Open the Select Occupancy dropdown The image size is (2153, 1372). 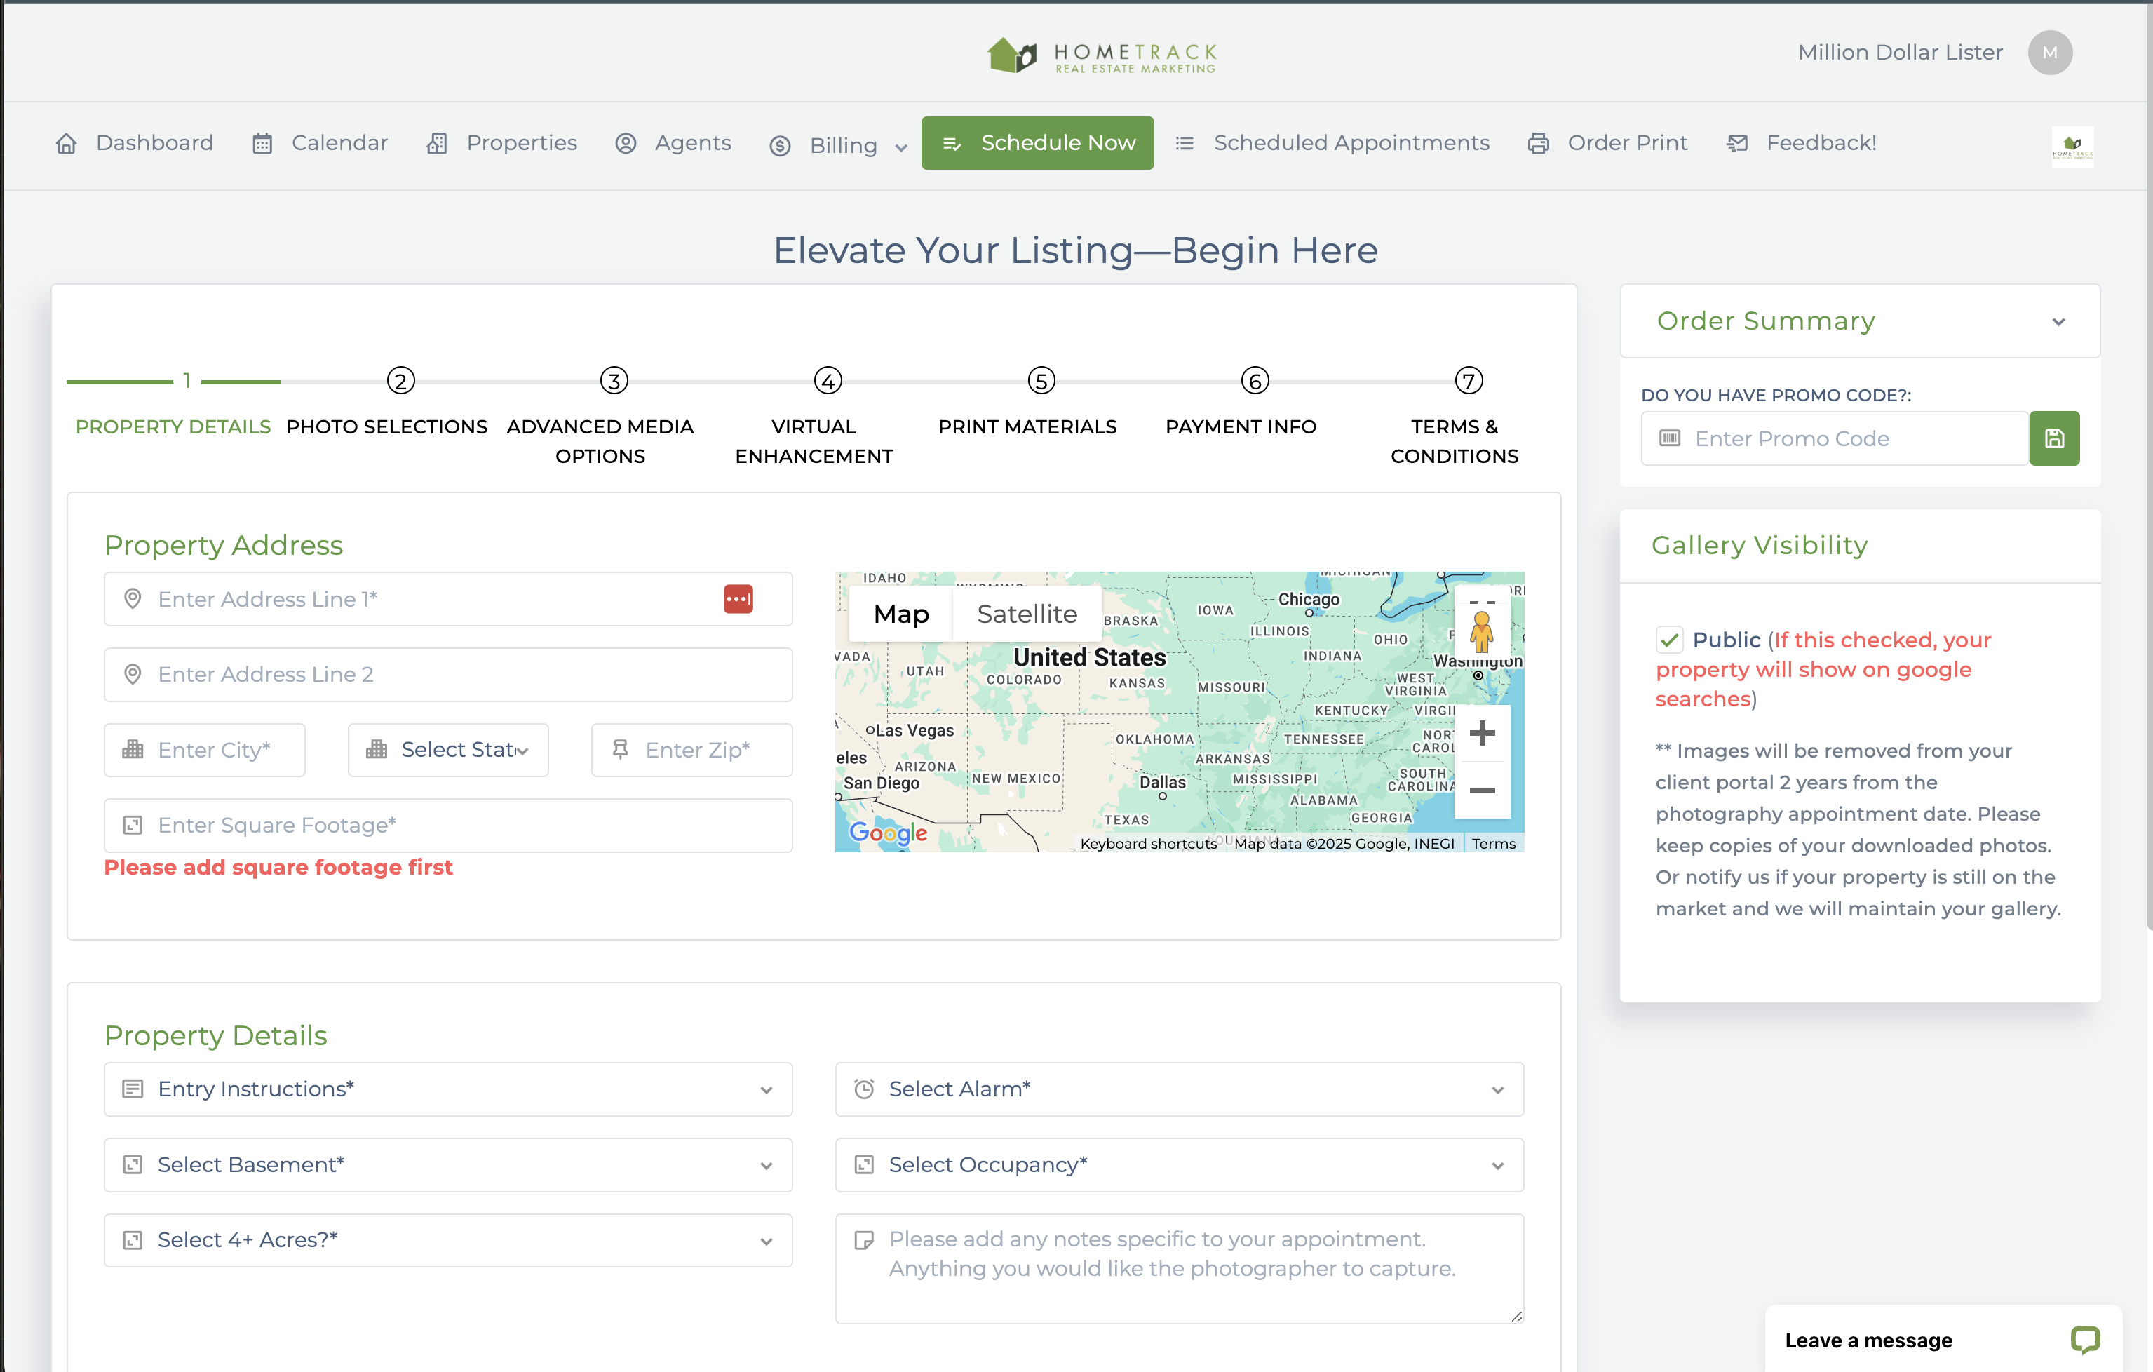tap(1178, 1164)
